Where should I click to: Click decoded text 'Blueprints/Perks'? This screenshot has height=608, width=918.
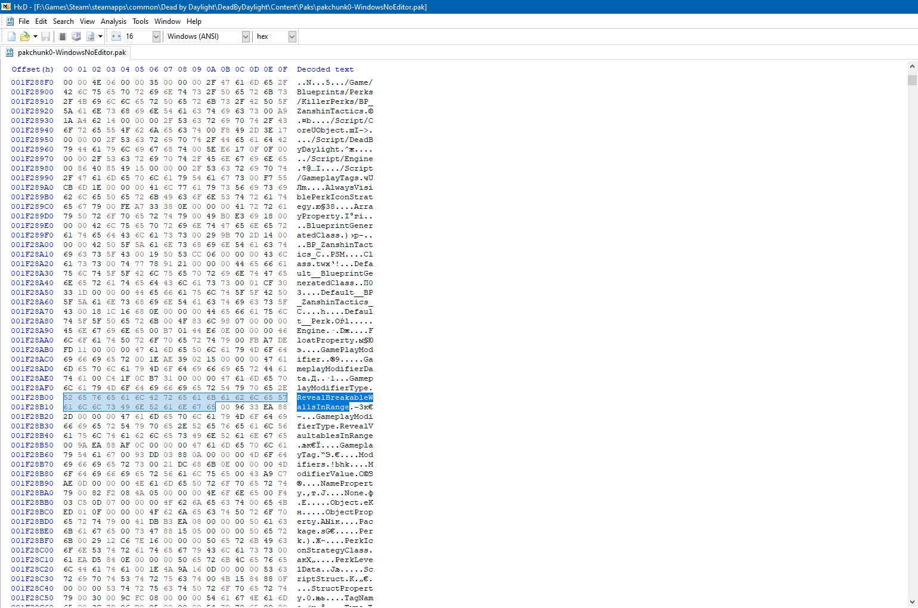coord(335,92)
